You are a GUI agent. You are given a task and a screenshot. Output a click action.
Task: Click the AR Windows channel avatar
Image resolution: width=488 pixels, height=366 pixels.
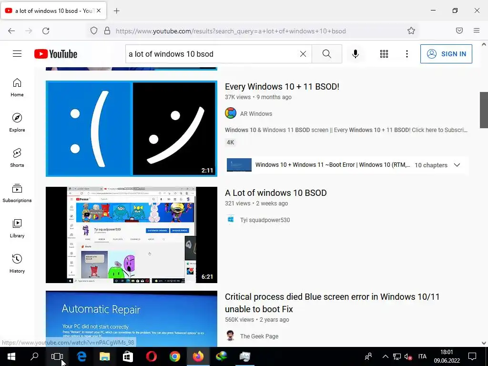(231, 113)
